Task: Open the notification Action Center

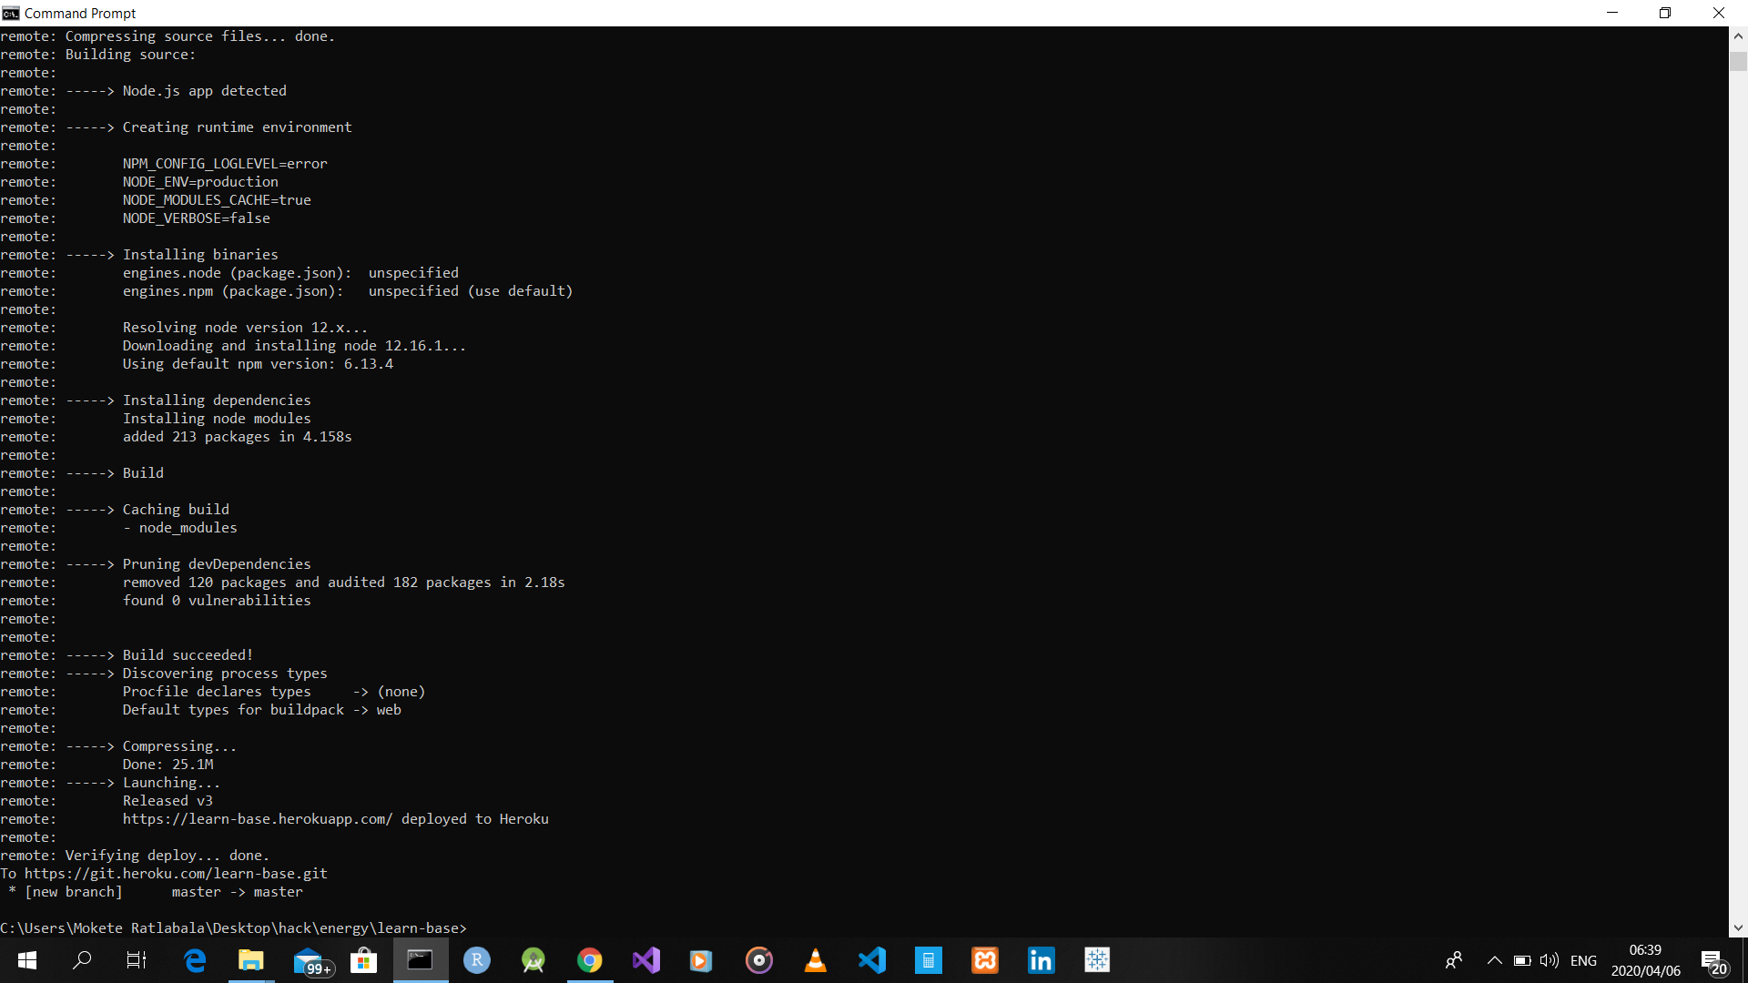Action: click(1712, 960)
